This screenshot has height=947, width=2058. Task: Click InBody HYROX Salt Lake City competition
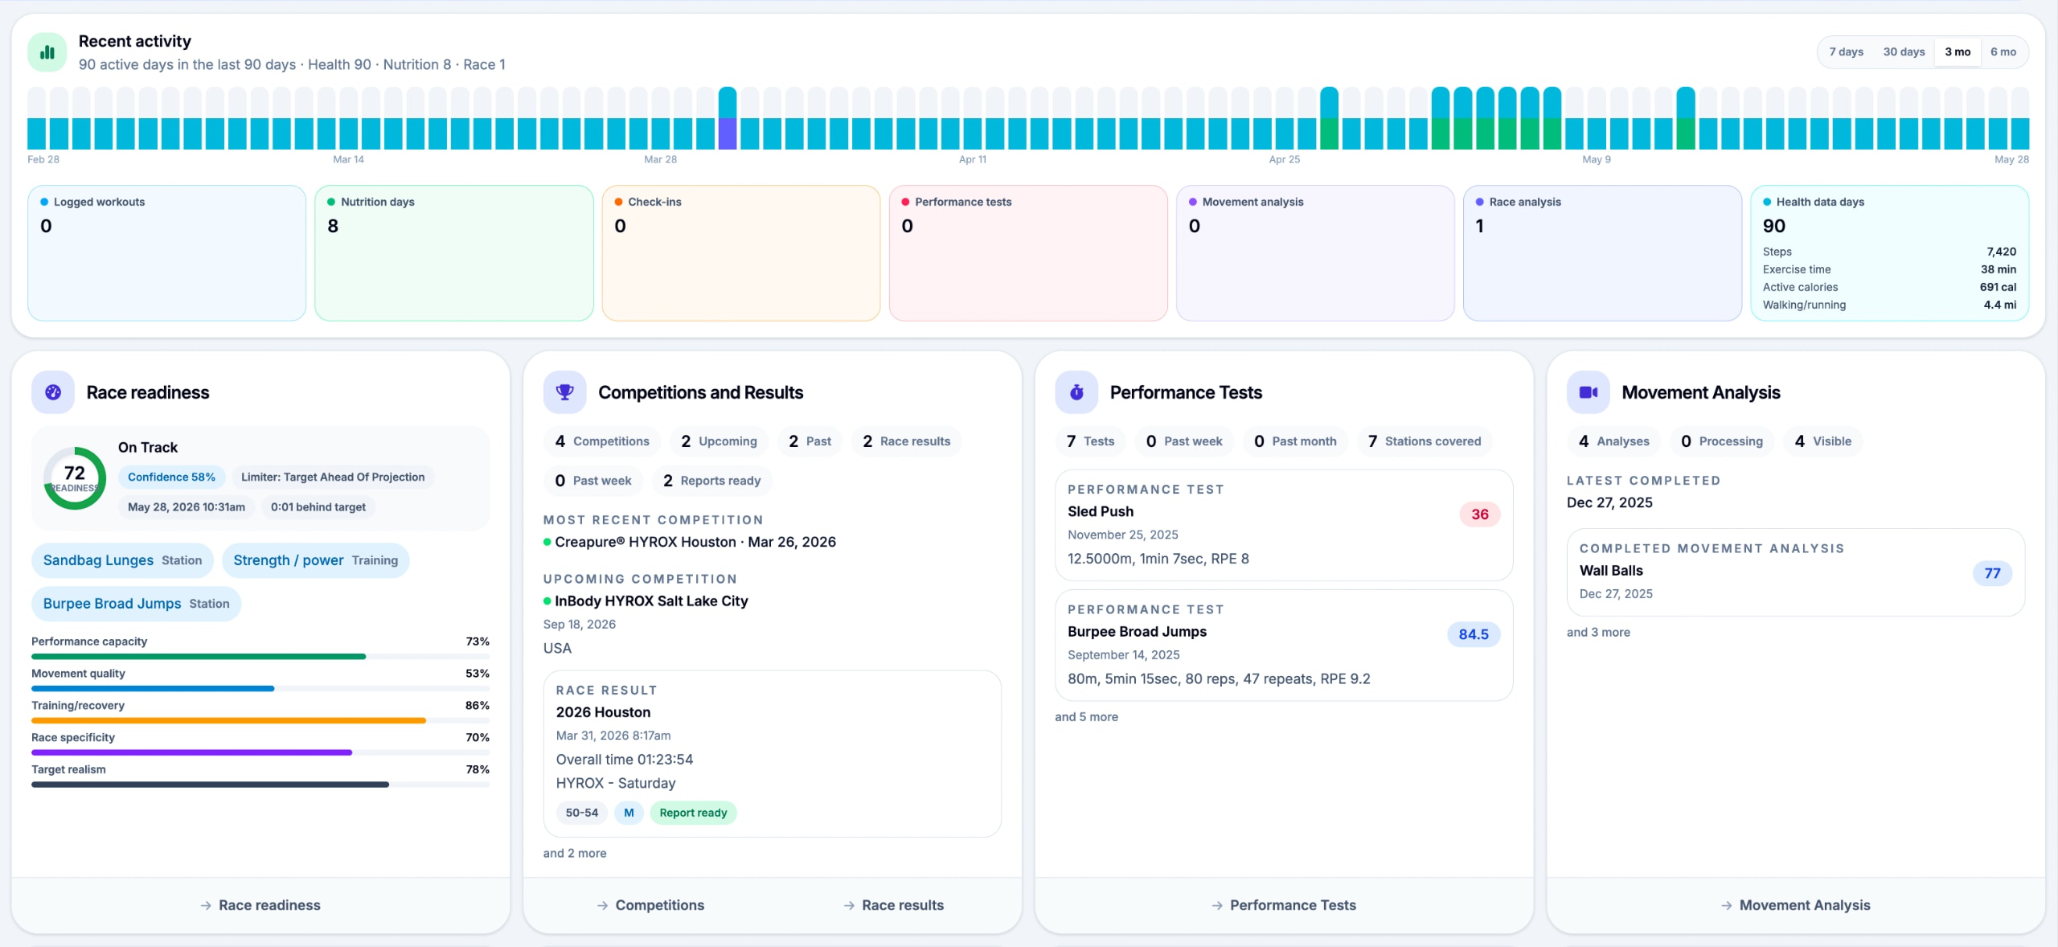[651, 601]
